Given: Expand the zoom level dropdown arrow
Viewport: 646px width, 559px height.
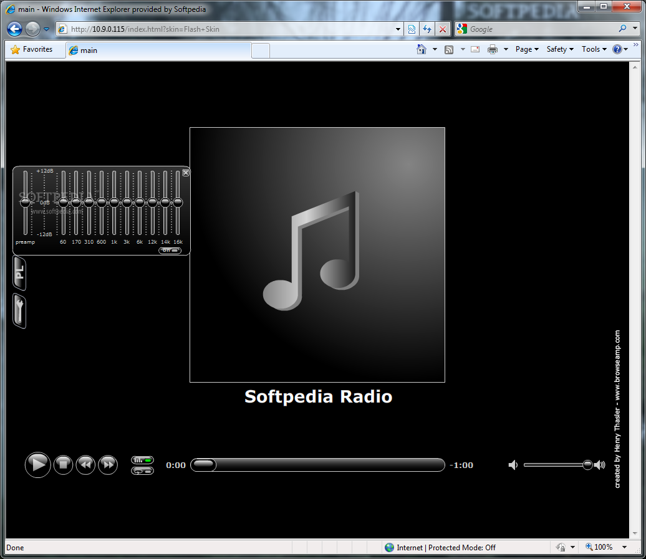Looking at the screenshot, I should 625,548.
